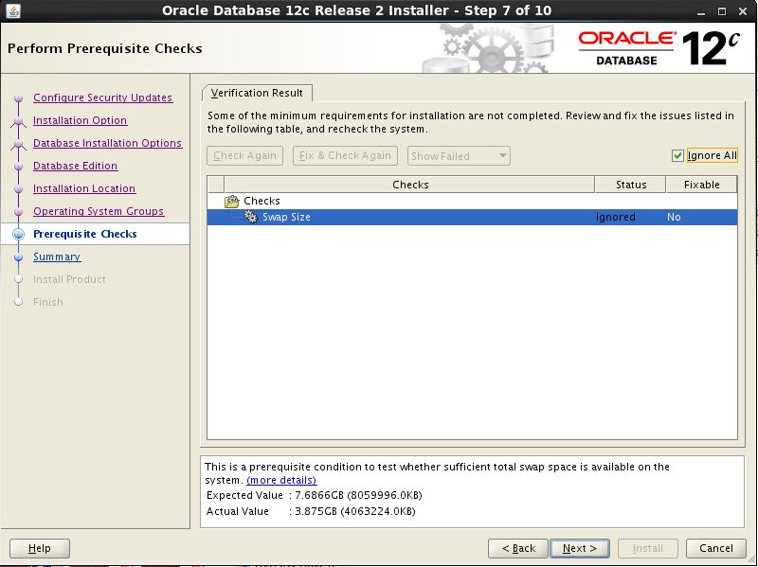Click the Help button
The width and height of the screenshot is (758, 567).
pyautogui.click(x=40, y=548)
